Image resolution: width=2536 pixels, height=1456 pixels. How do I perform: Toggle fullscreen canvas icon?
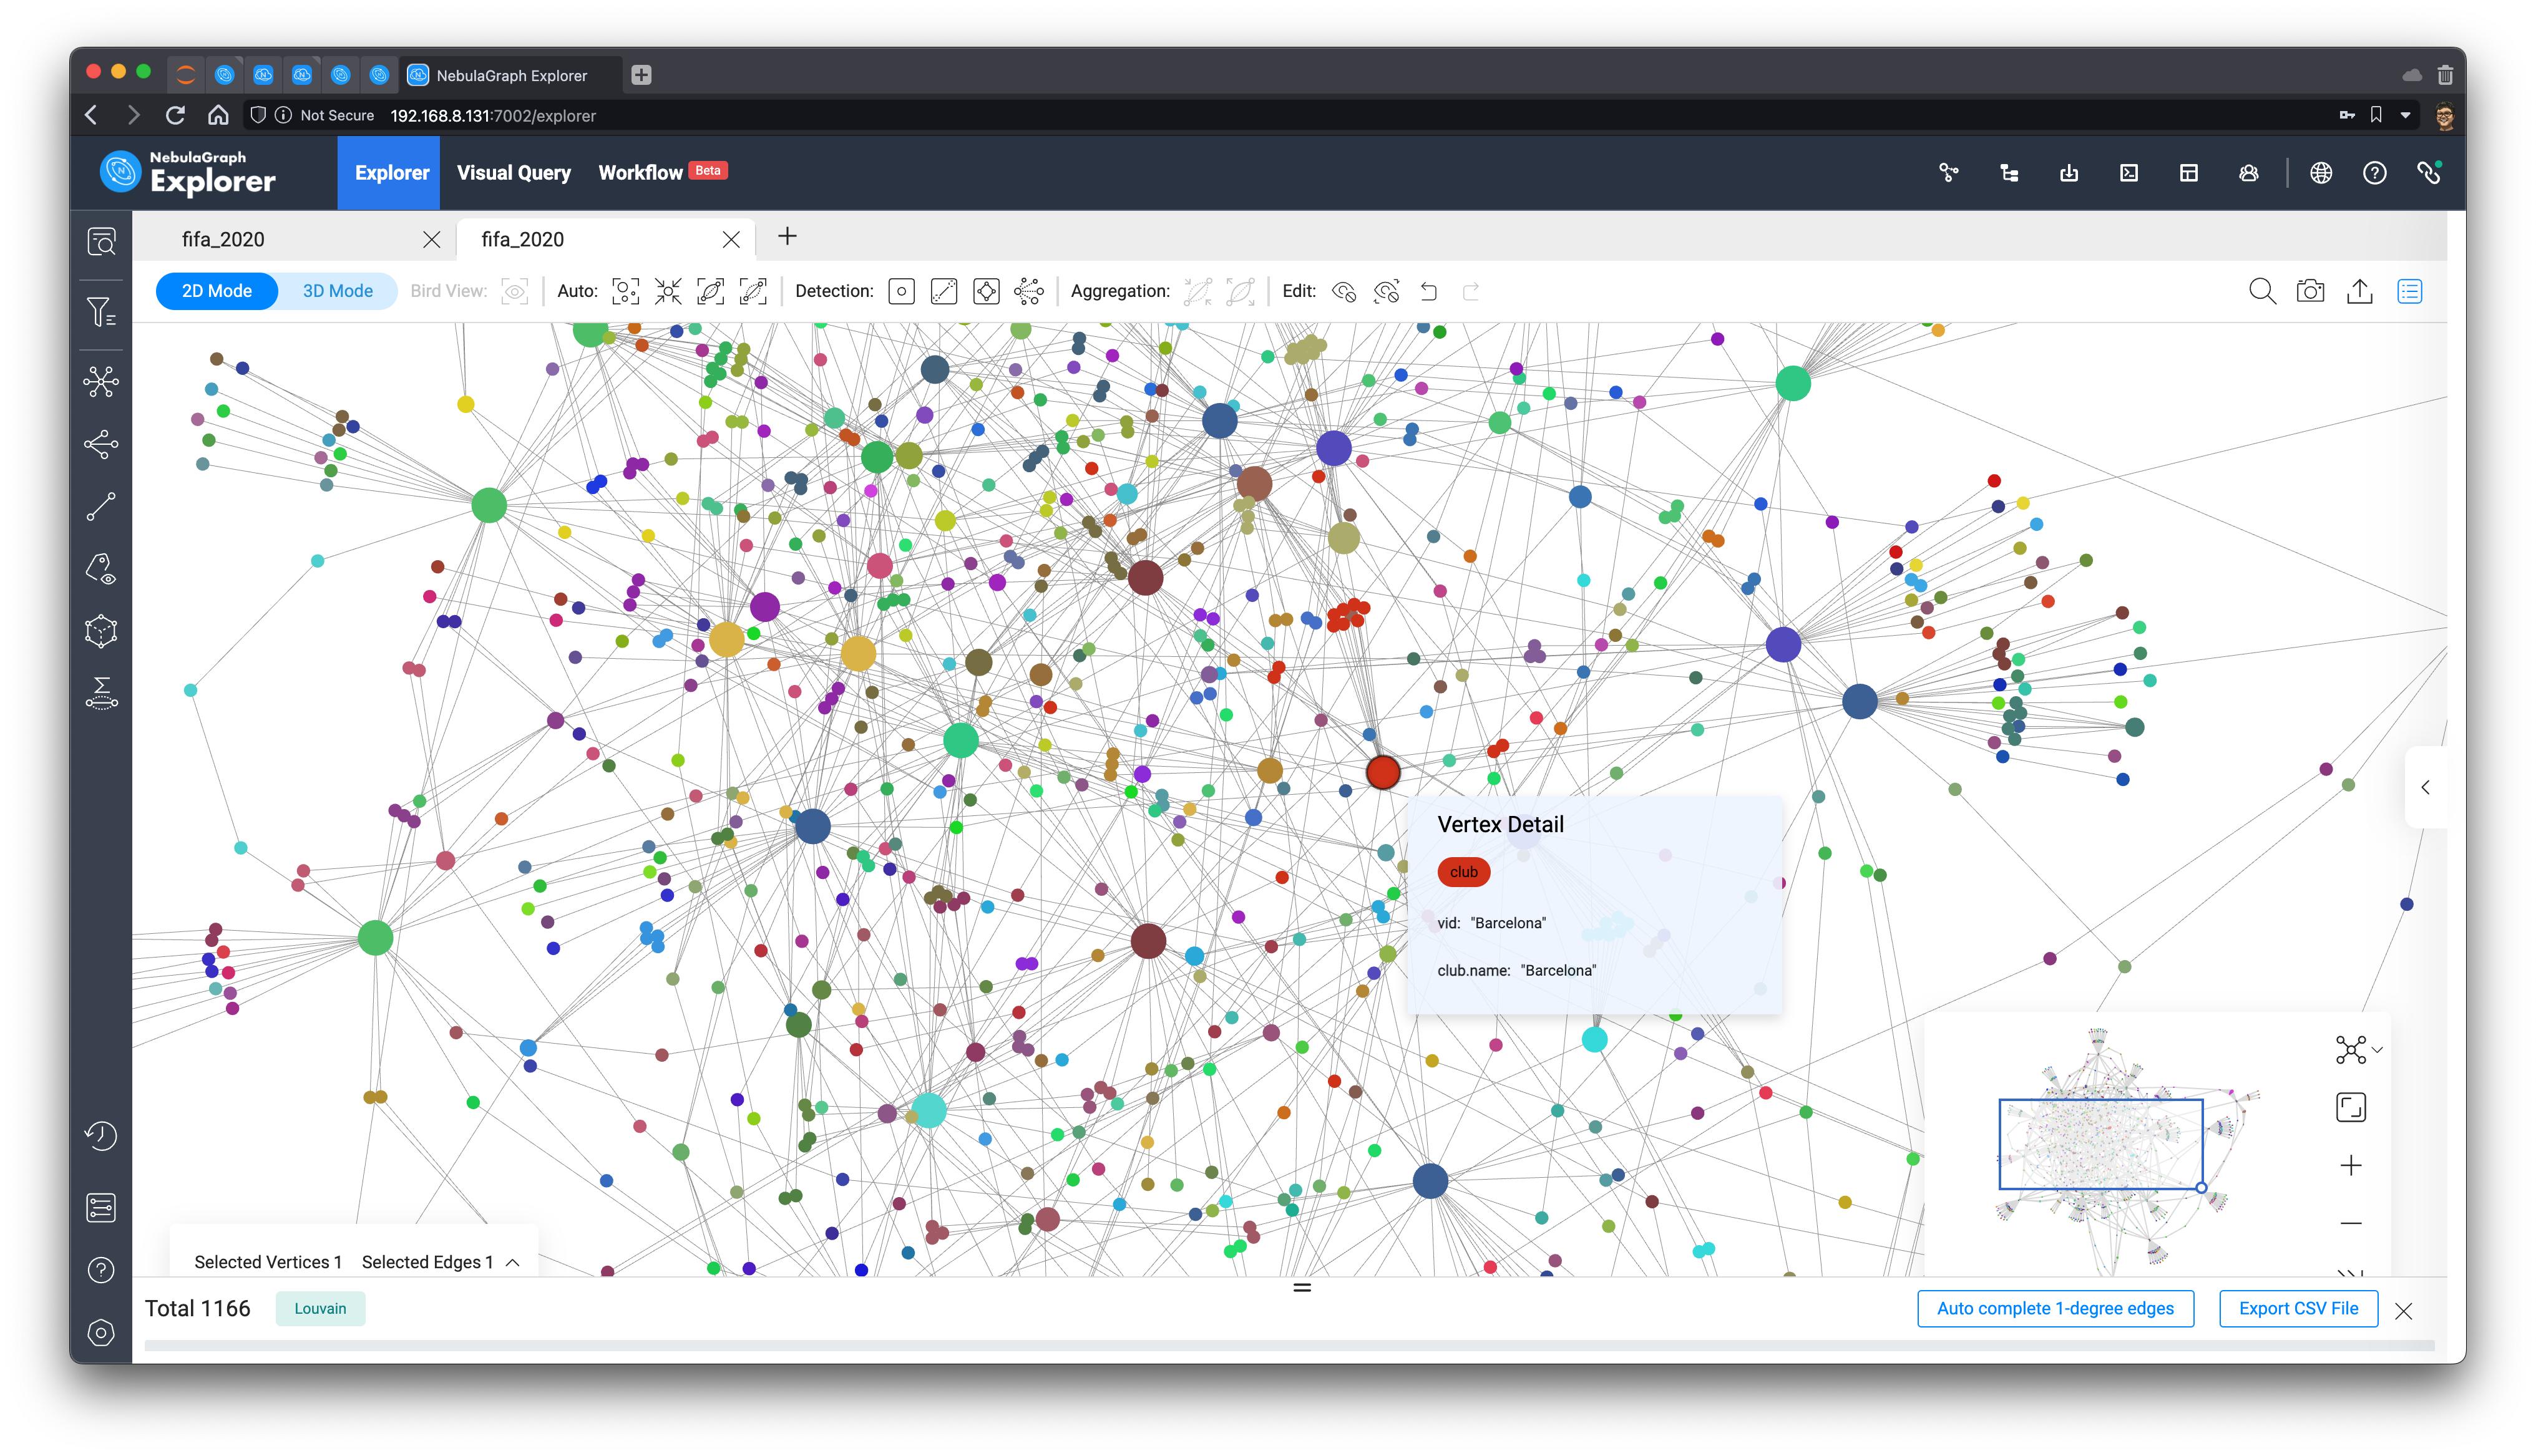pyautogui.click(x=2351, y=1107)
